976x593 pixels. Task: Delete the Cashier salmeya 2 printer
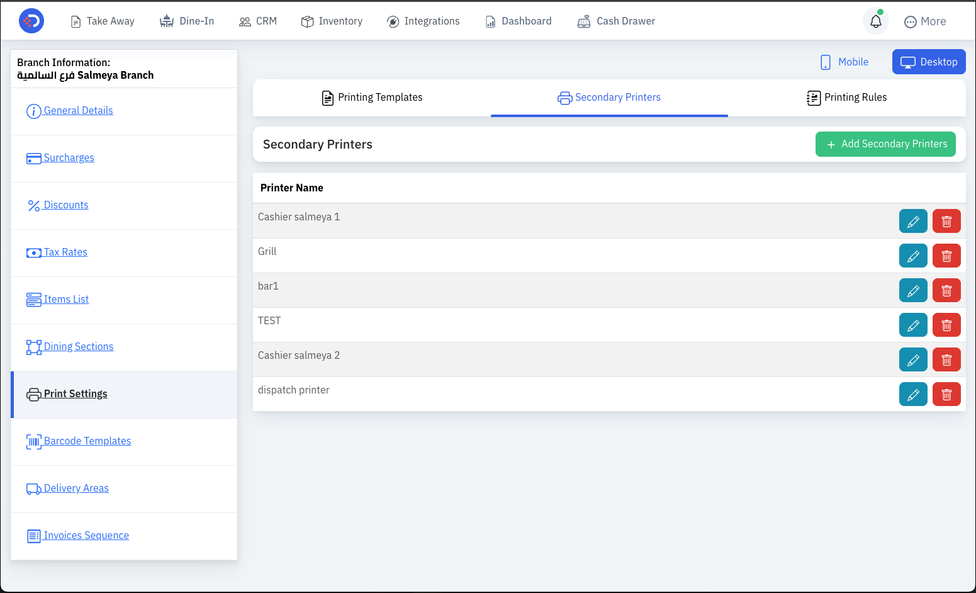pyautogui.click(x=946, y=359)
